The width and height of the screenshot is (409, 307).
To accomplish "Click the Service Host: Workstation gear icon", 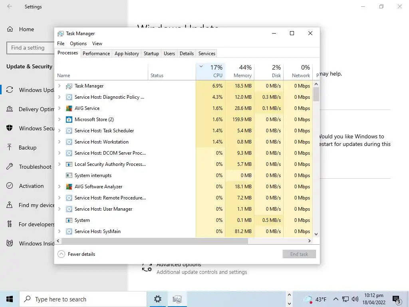I will pos(69,142).
